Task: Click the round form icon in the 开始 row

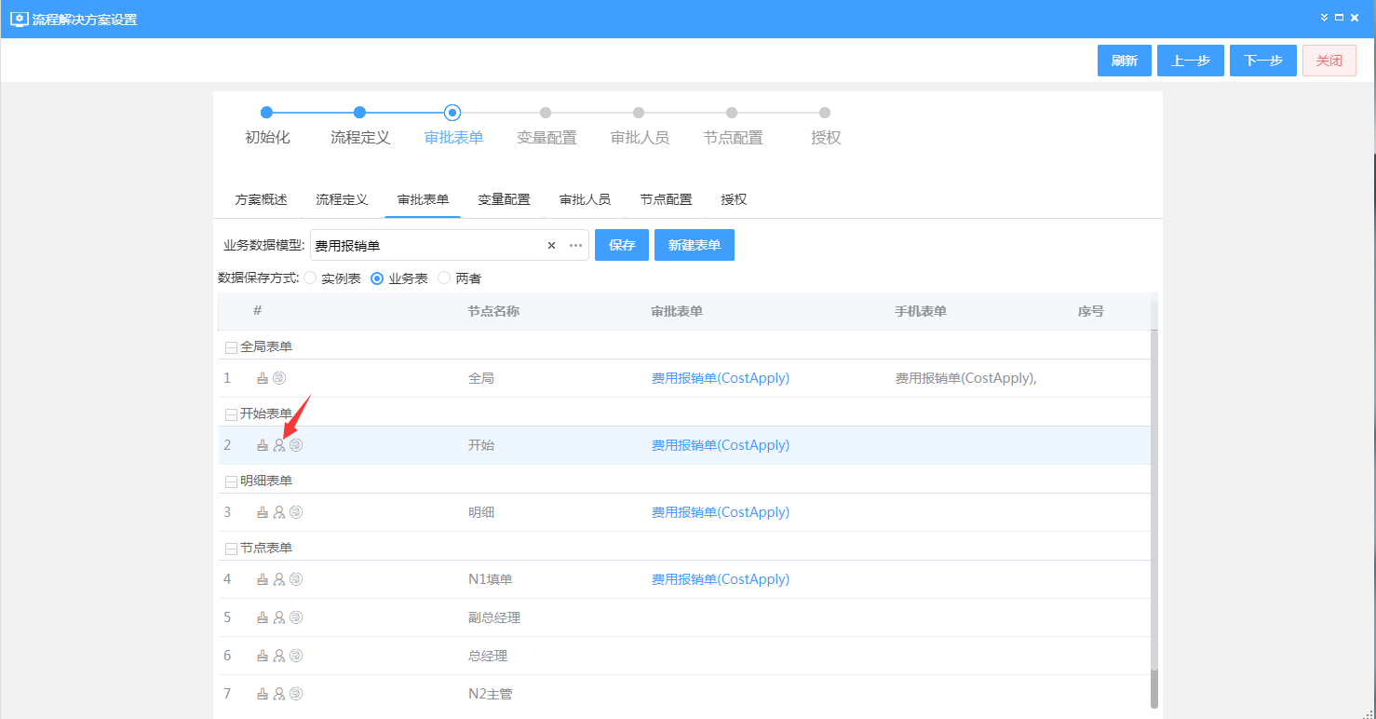Action: click(x=296, y=445)
